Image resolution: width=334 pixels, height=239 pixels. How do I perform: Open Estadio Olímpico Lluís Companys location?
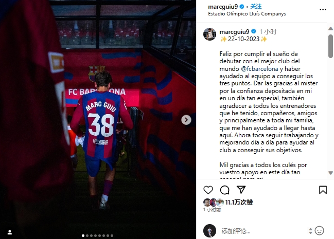pyautogui.click(x=247, y=14)
